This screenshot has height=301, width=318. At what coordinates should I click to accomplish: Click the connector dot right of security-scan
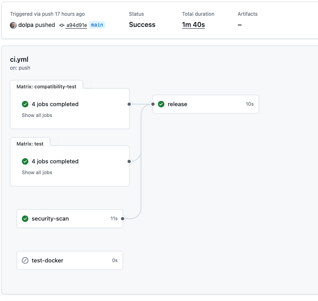pyautogui.click(x=122, y=218)
